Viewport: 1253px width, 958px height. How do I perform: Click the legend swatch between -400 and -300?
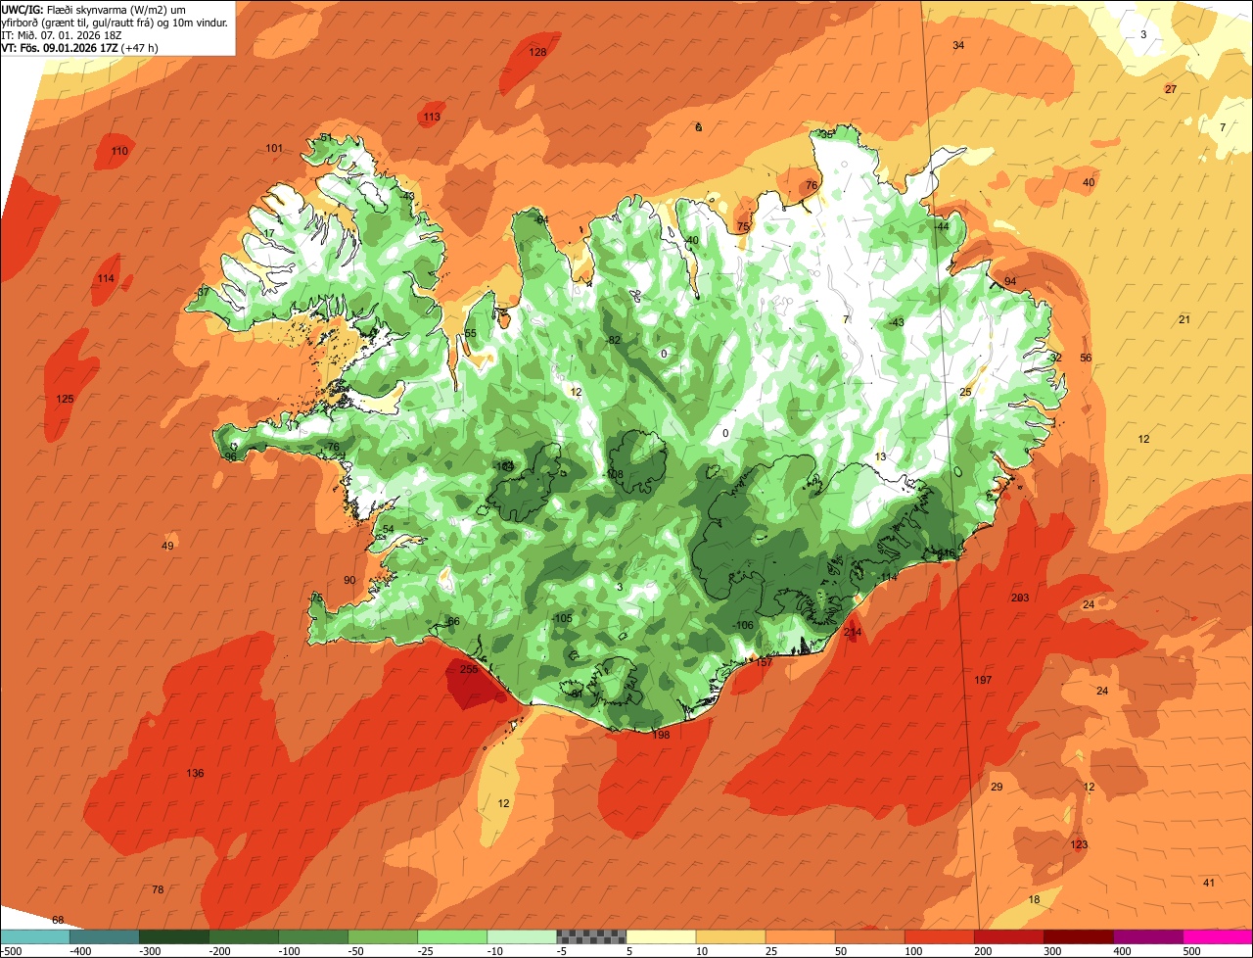pyautogui.click(x=104, y=936)
